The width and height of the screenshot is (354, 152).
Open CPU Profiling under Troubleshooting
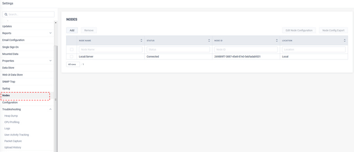[12, 122]
